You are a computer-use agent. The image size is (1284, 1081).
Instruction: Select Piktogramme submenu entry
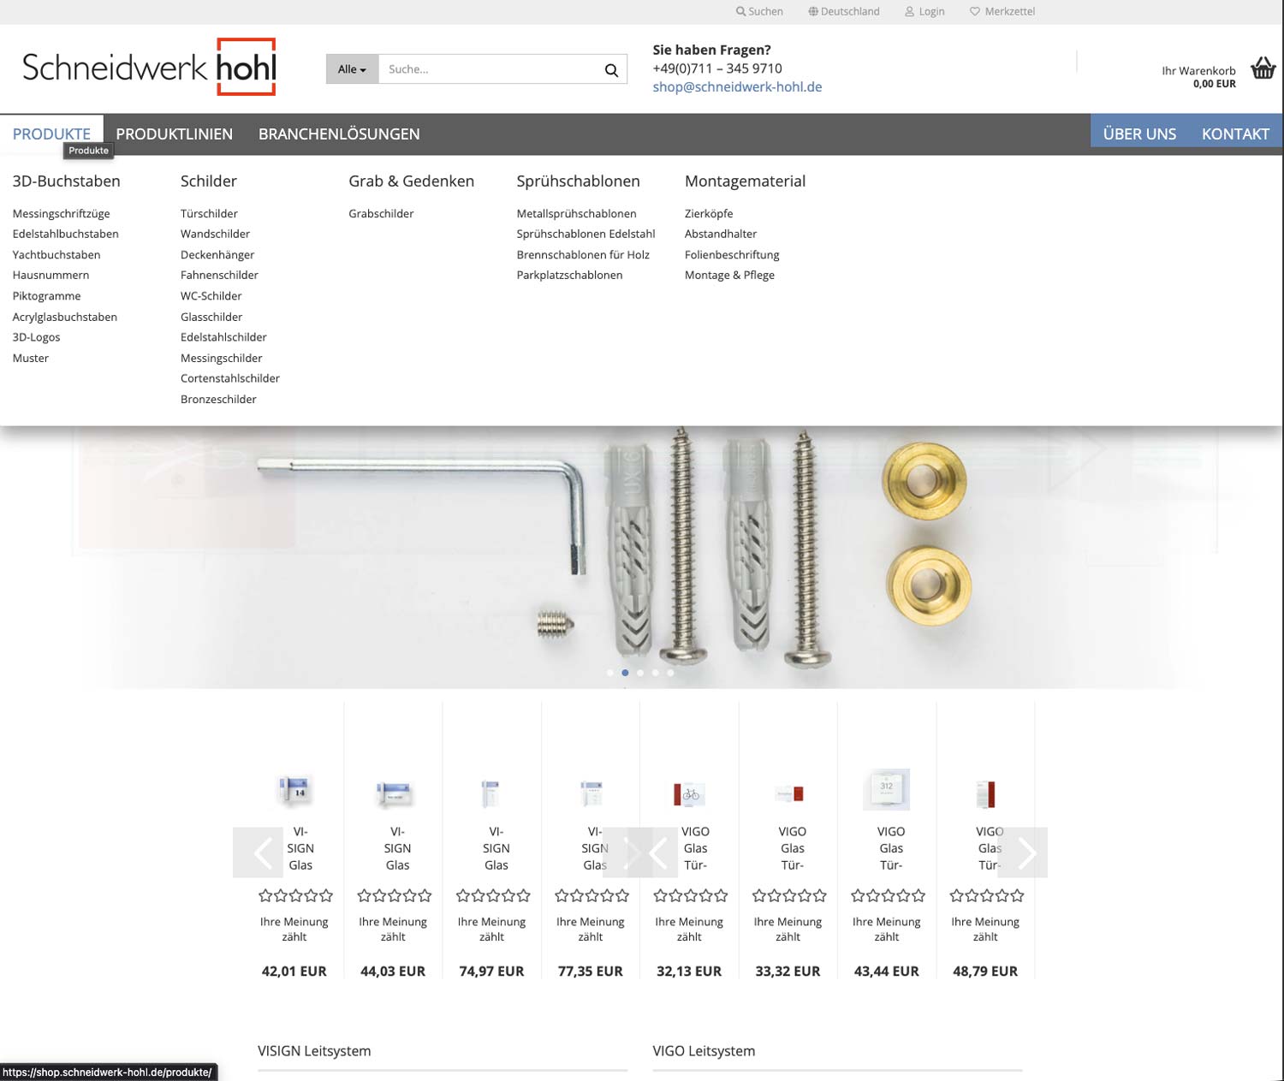point(46,295)
